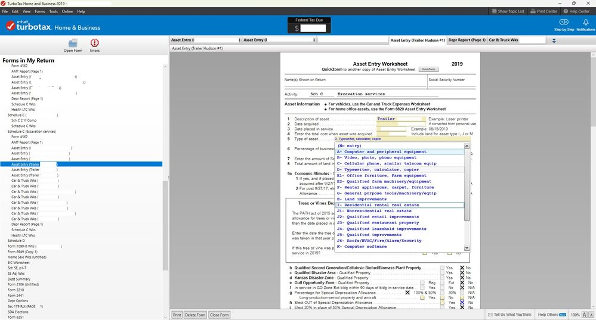Open the Errors warning icon
596x320 pixels.
click(x=94, y=43)
